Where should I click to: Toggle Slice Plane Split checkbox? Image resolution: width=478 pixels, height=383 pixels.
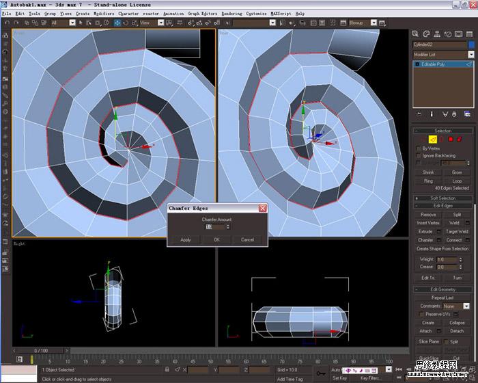447,342
